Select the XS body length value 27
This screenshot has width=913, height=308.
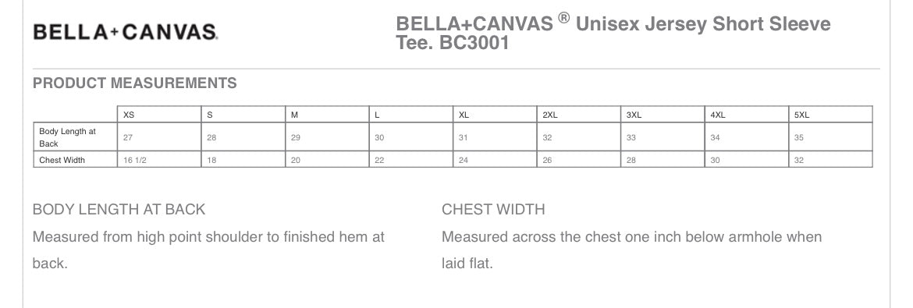127,138
